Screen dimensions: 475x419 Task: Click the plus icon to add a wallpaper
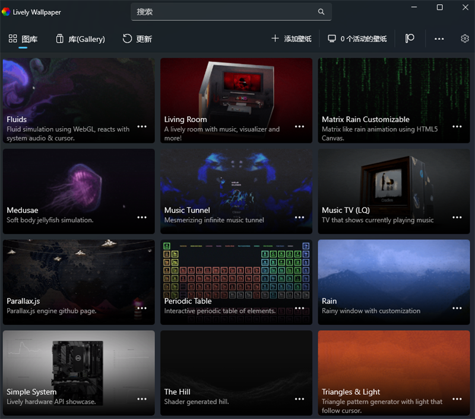(x=275, y=39)
